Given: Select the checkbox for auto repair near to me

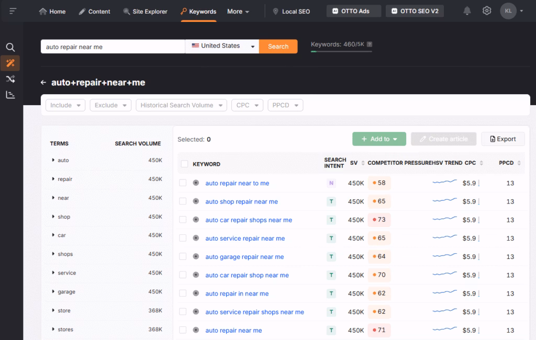Looking at the screenshot, I should [x=182, y=183].
